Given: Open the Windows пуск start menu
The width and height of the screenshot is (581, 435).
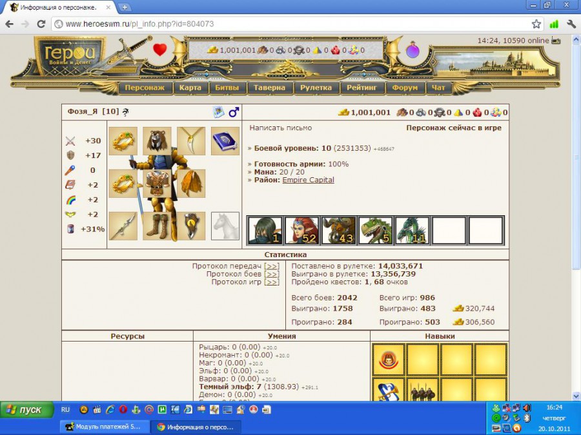Looking at the screenshot, I should click(x=26, y=410).
